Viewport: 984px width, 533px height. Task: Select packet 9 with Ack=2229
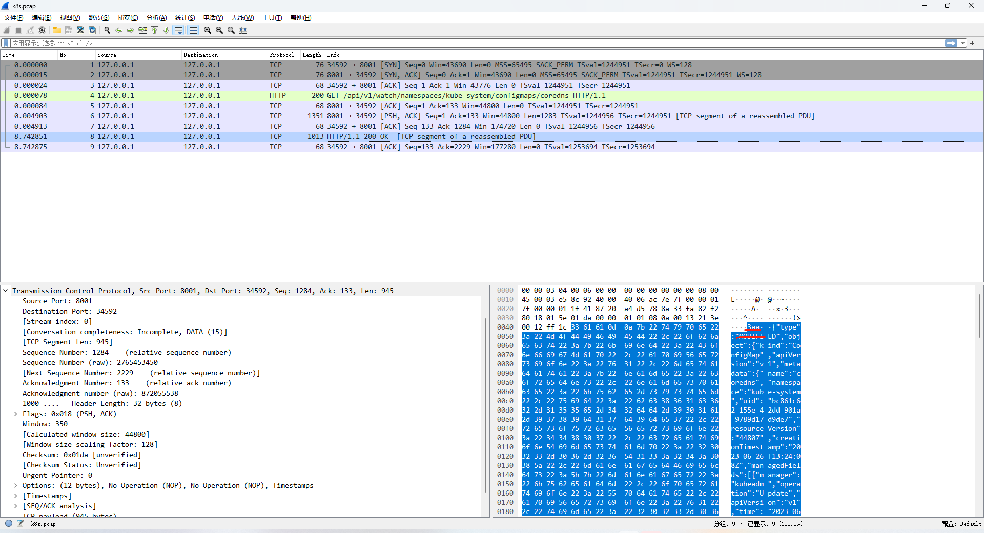tap(491, 147)
